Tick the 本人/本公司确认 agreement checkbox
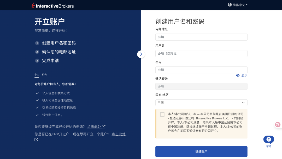282x159 pixels. pos(162,115)
